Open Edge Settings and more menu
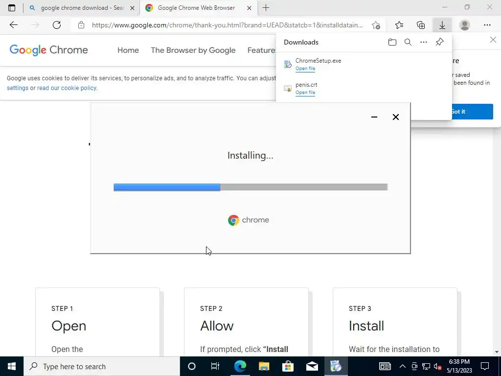 (487, 25)
